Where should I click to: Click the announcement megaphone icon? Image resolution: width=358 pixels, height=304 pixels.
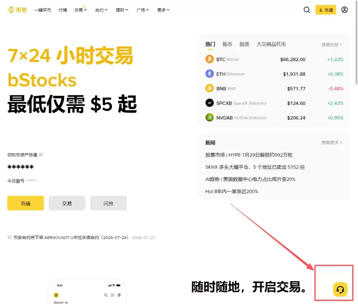[x=9, y=237]
